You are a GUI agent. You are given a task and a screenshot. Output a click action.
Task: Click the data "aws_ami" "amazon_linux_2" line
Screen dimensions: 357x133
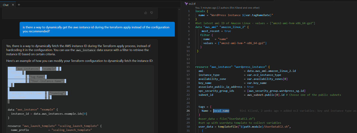click(x=222, y=27)
